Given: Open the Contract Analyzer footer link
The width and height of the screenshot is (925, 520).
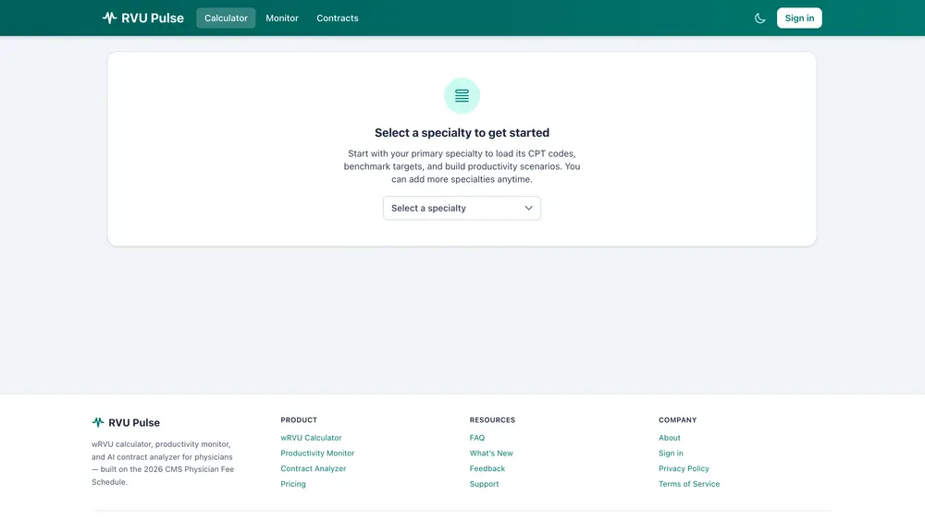Looking at the screenshot, I should (x=314, y=468).
